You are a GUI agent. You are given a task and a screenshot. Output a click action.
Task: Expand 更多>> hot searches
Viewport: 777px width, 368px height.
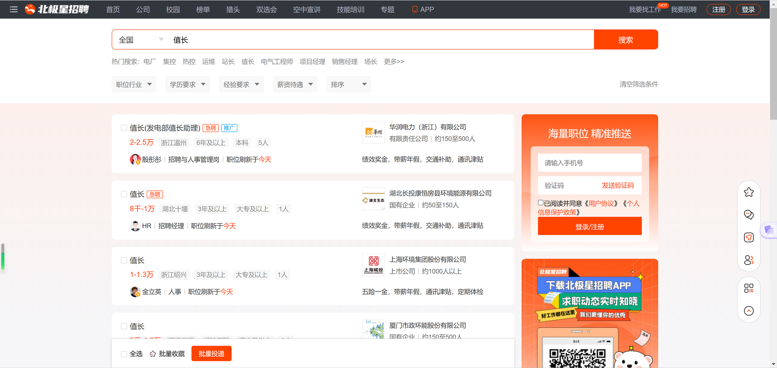[x=394, y=62]
